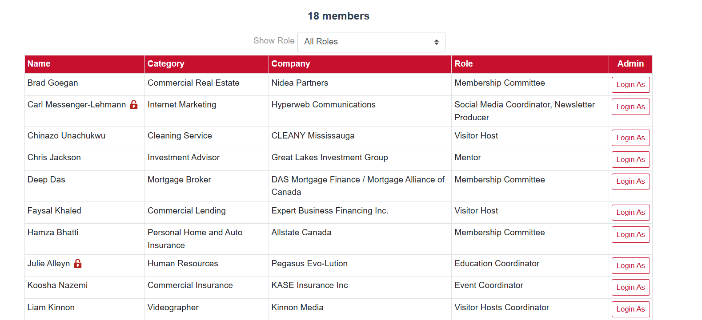
Task: Click the lock icon beside Carl Messenger-Lehmann
Action: pyautogui.click(x=134, y=105)
